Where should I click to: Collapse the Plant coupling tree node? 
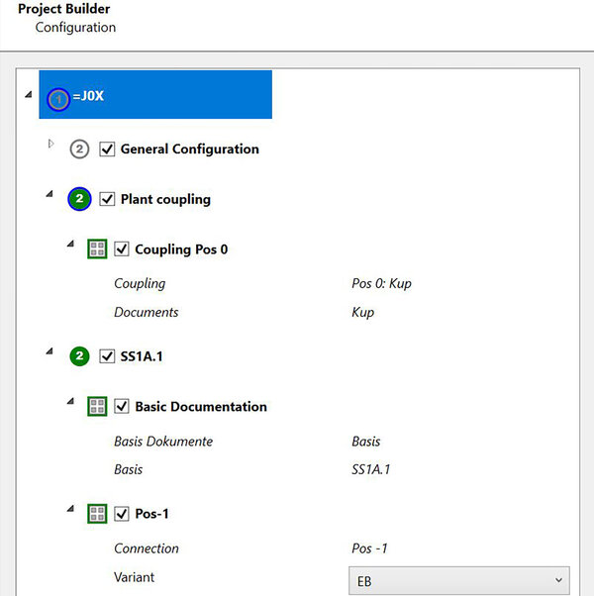tap(49, 194)
